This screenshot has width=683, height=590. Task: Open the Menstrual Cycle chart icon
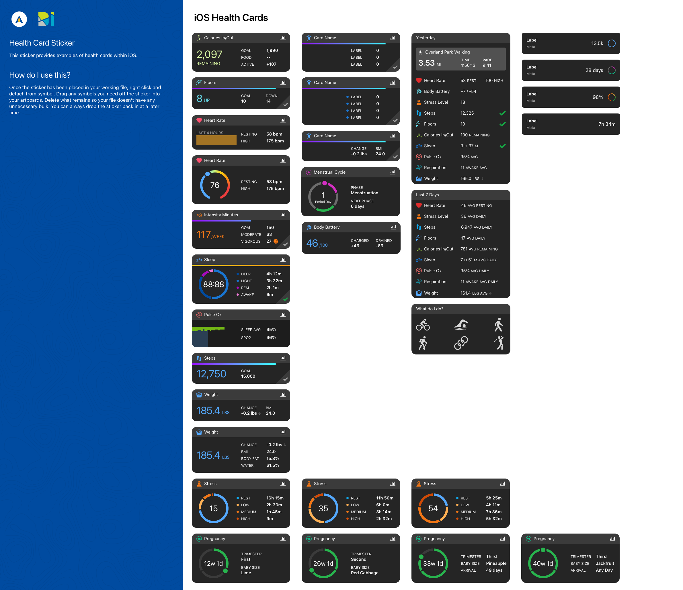tap(393, 172)
